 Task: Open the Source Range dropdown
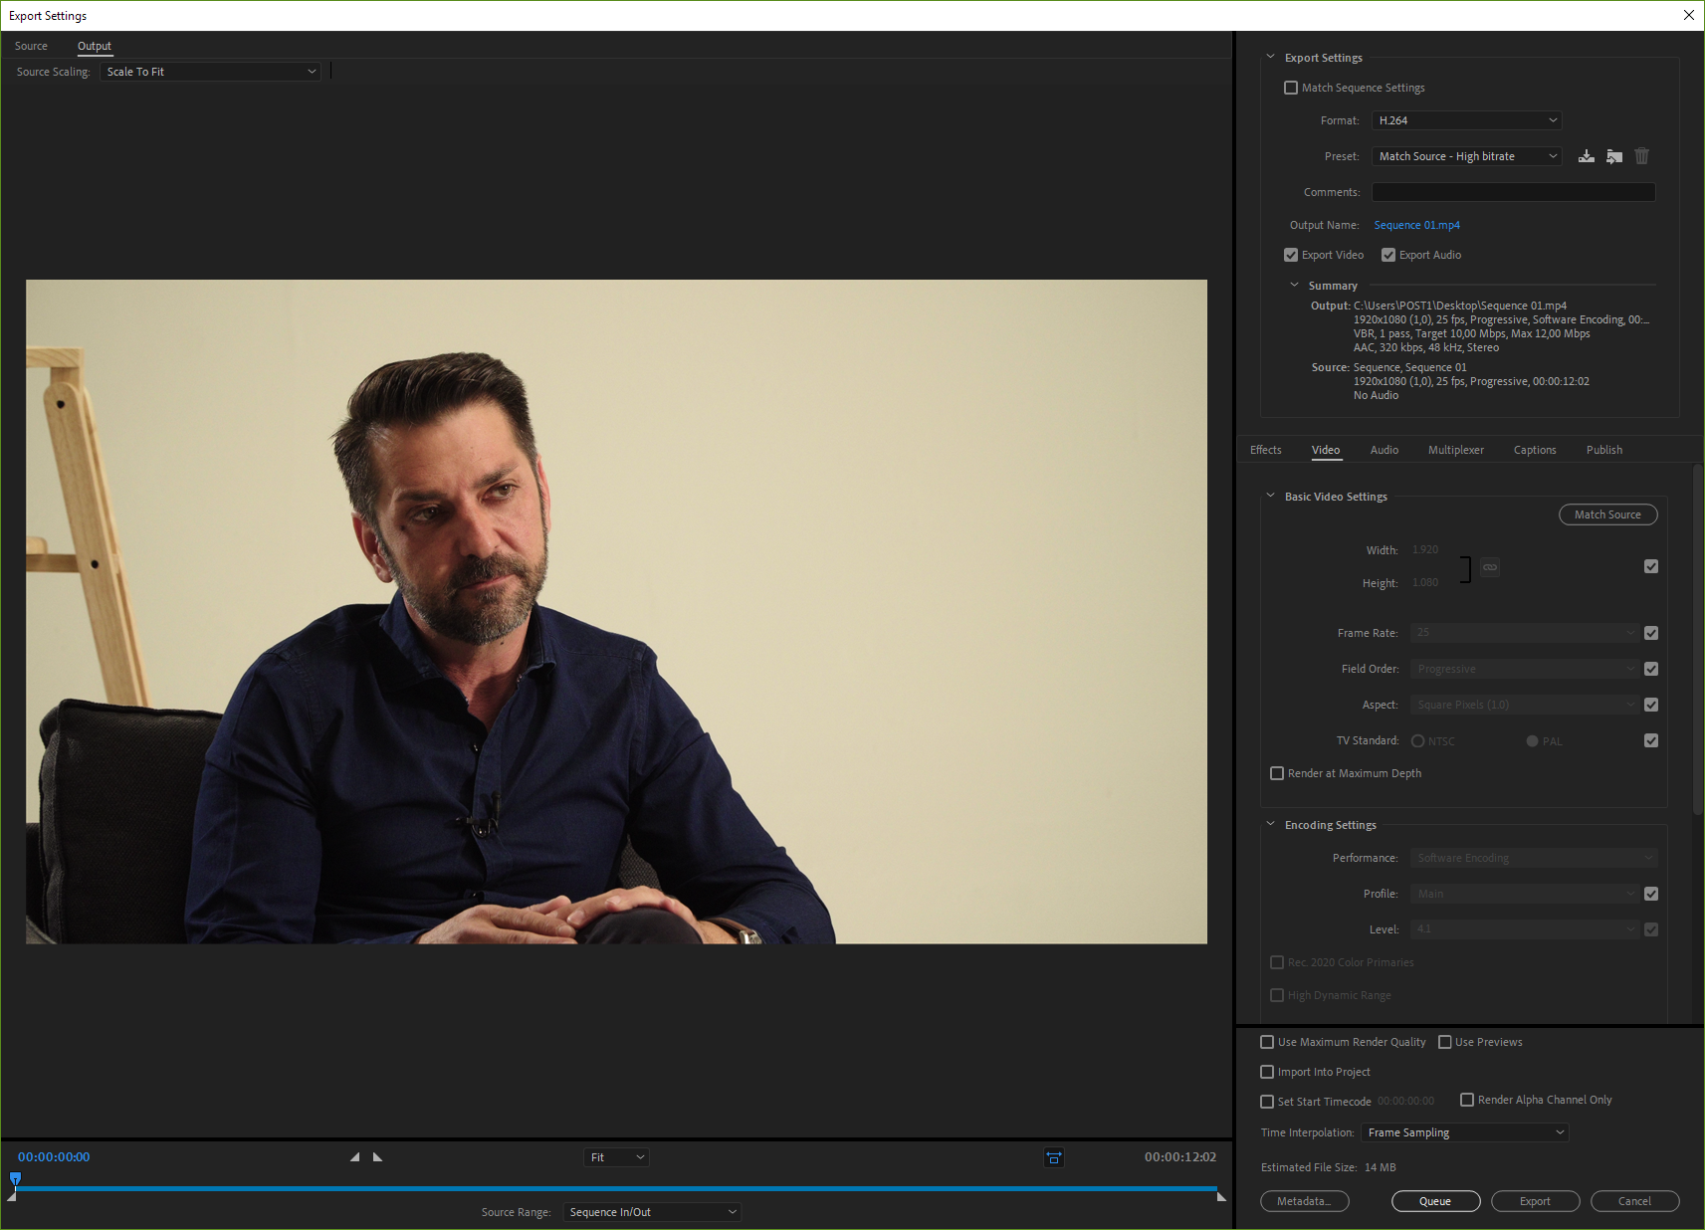[x=652, y=1212]
